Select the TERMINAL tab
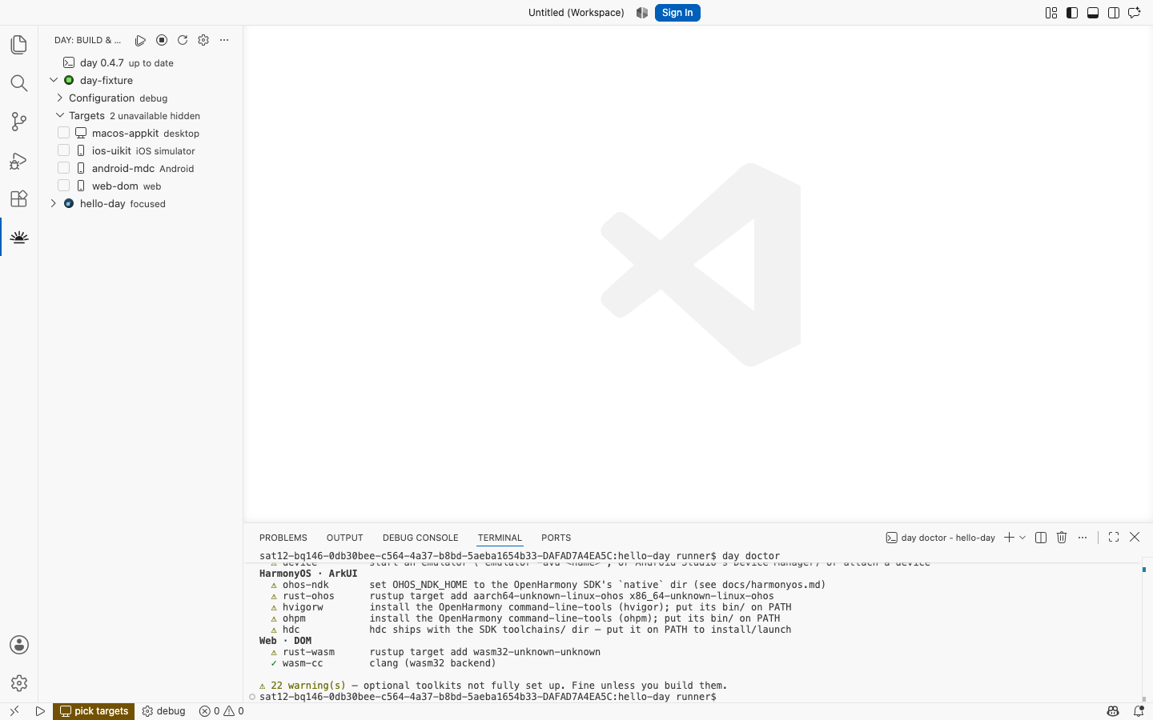 pos(500,538)
